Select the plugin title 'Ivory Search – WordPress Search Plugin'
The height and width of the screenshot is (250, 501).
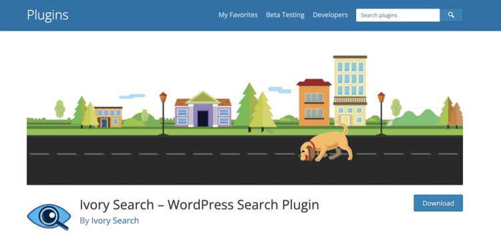click(x=199, y=205)
